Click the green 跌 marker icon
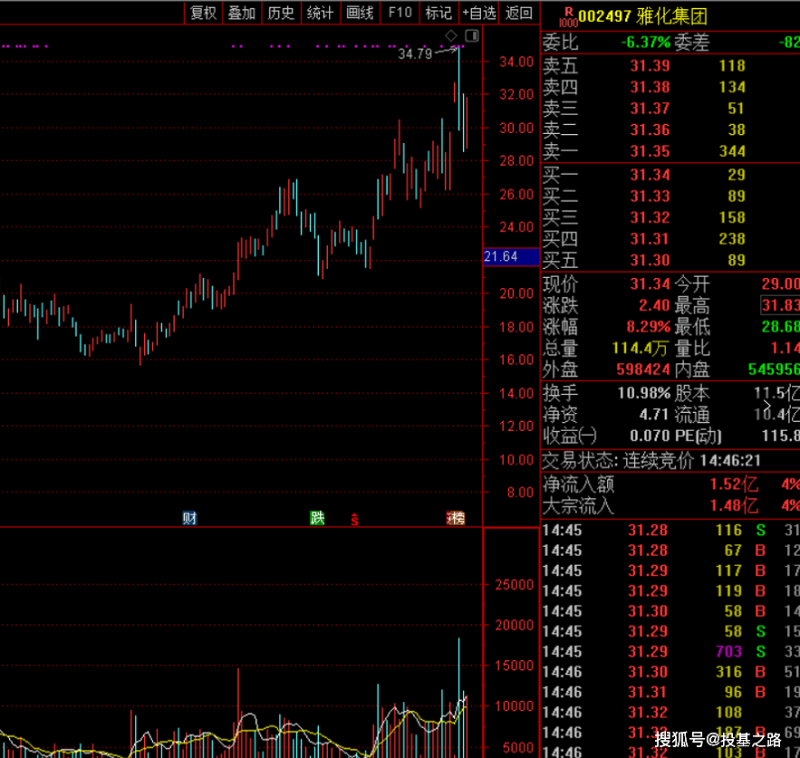Image resolution: width=800 pixels, height=758 pixels. (317, 518)
